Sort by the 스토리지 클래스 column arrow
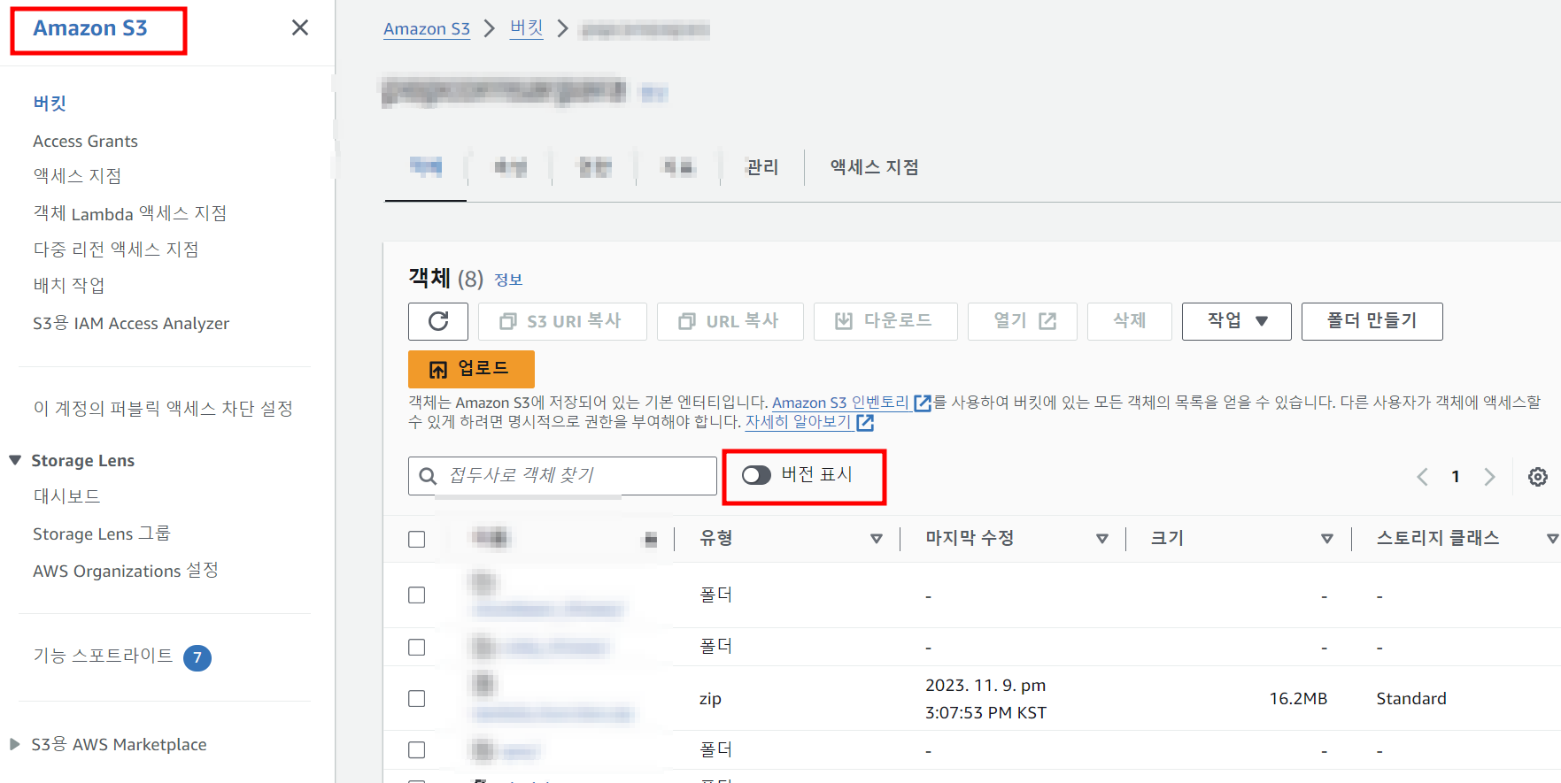The height and width of the screenshot is (783, 1561). (1552, 539)
